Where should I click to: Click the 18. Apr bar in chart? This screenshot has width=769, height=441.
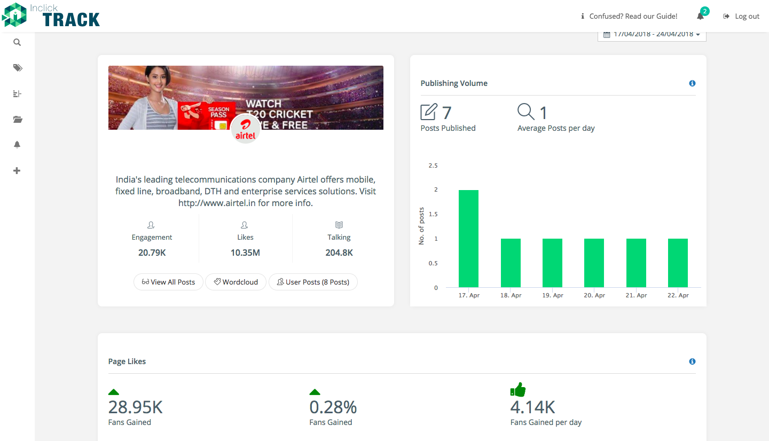click(x=511, y=263)
